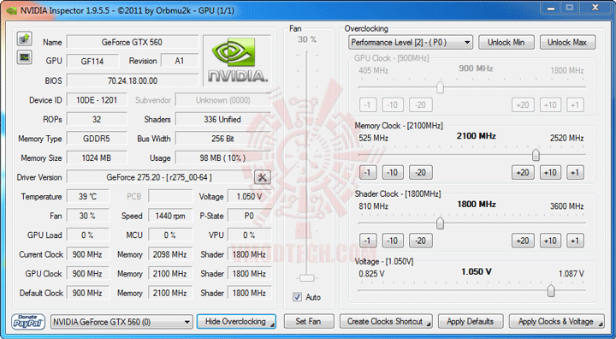Screen dimensions: 616x339
Task: Click the BIOS field 70.24.18.00.00
Action: click(x=133, y=80)
